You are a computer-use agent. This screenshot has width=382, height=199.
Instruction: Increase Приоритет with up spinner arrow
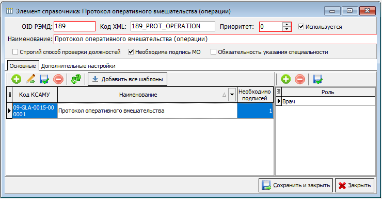pos(286,25)
